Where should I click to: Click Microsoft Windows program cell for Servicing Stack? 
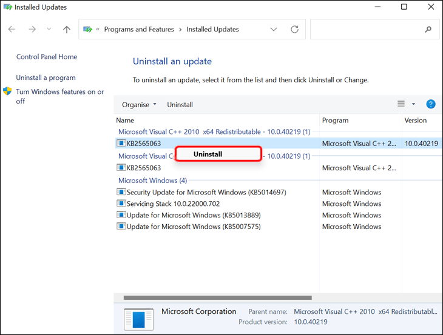click(351, 204)
